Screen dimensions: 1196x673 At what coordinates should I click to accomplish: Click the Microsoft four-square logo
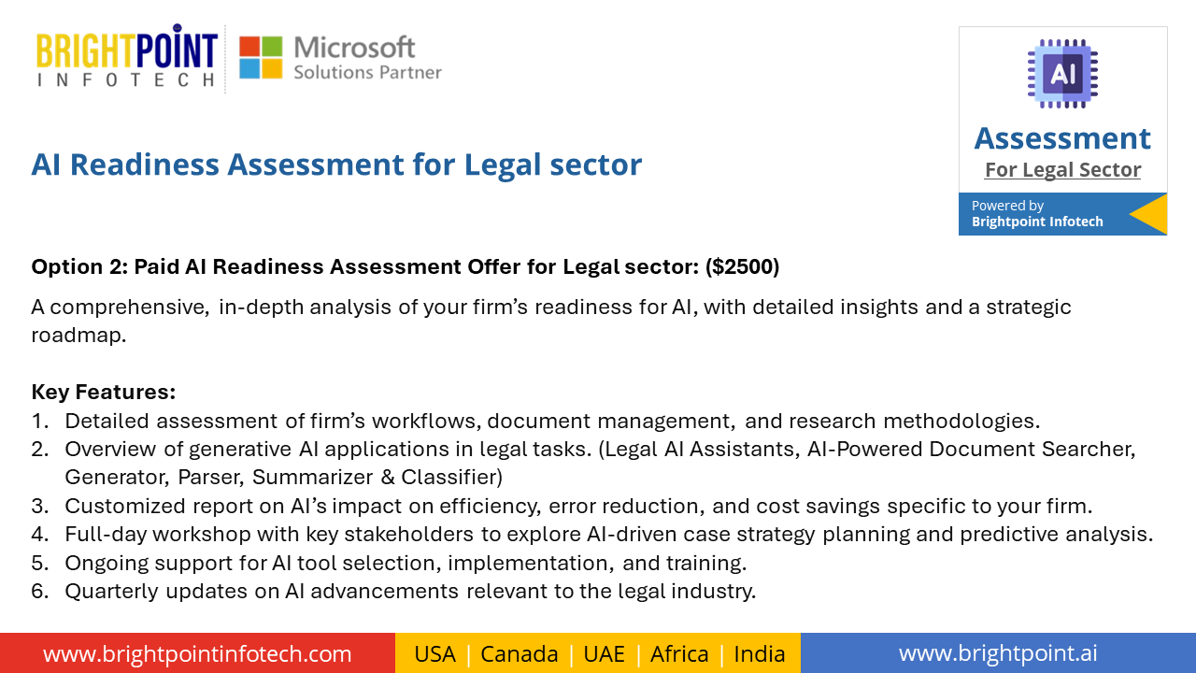pyautogui.click(x=261, y=57)
